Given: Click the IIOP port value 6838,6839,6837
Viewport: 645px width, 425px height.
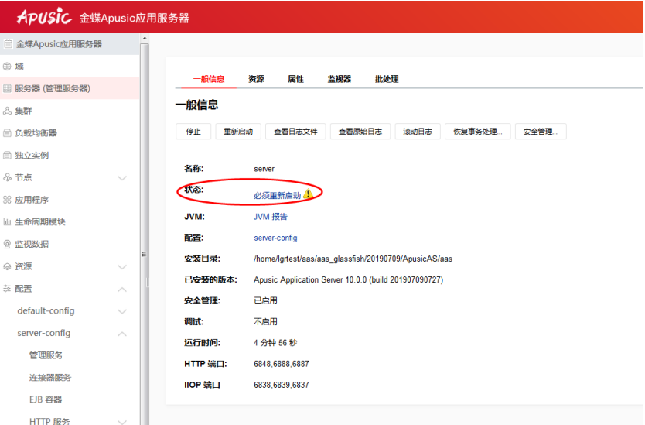Looking at the screenshot, I should (282, 385).
